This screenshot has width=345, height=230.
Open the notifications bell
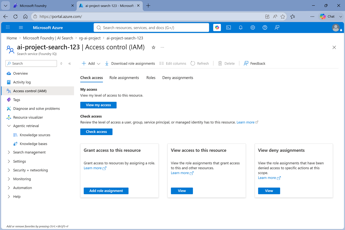click(241, 28)
